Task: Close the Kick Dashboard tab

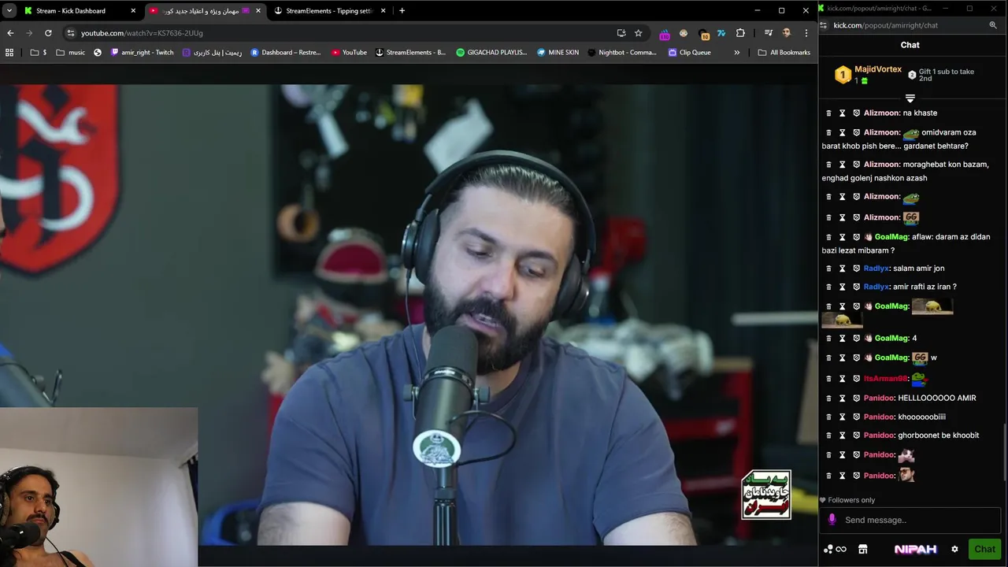Action: (x=133, y=11)
